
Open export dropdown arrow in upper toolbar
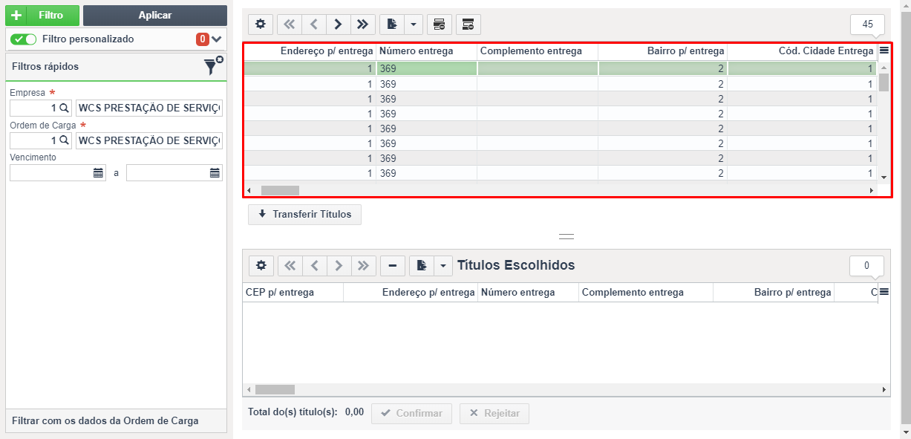413,25
